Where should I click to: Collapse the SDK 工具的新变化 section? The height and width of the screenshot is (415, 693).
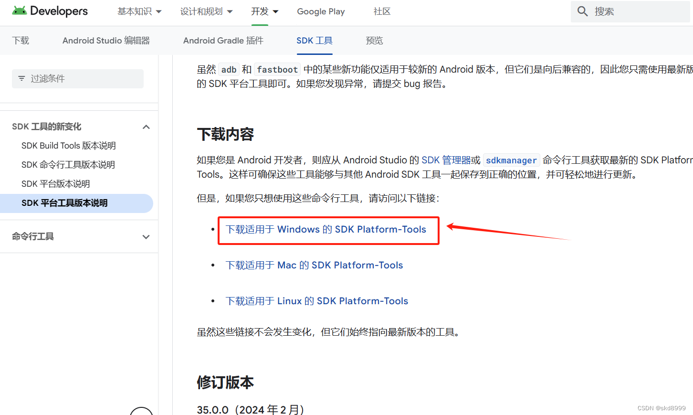(146, 127)
